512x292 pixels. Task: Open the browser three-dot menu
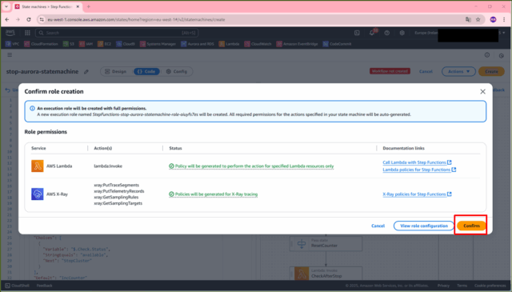pos(504,19)
